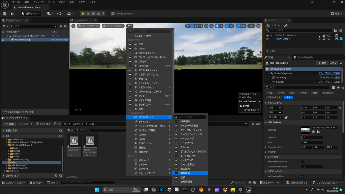
Task: Open the プラットフォーム dropdown menu
Action: [x=122, y=13]
